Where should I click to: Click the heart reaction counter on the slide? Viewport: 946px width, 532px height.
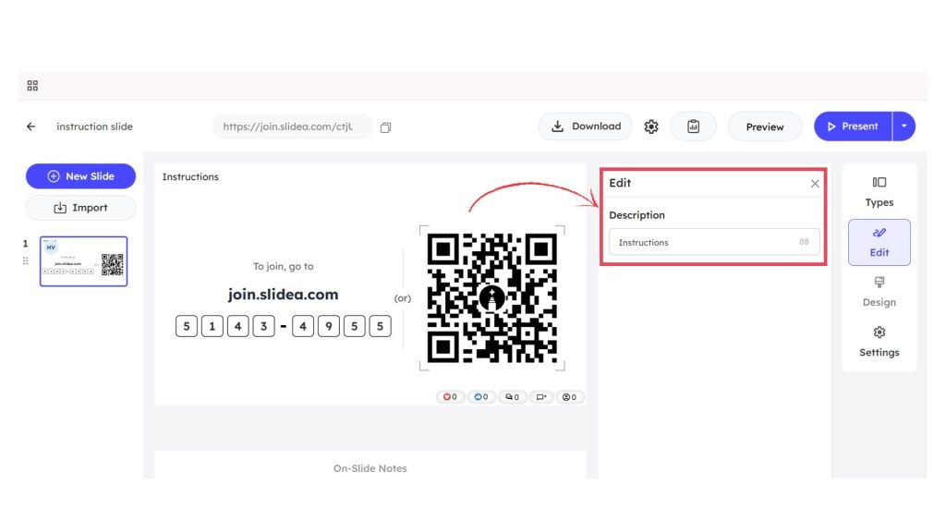click(x=450, y=397)
